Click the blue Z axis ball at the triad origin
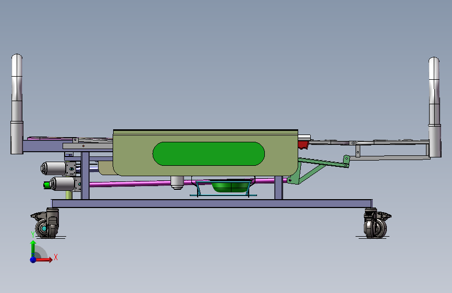Image resolution: width=452 pixels, height=293 pixels. [33, 260]
